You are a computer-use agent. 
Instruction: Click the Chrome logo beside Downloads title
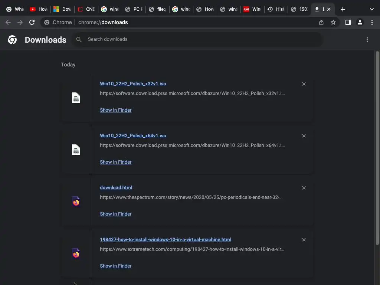click(x=12, y=40)
